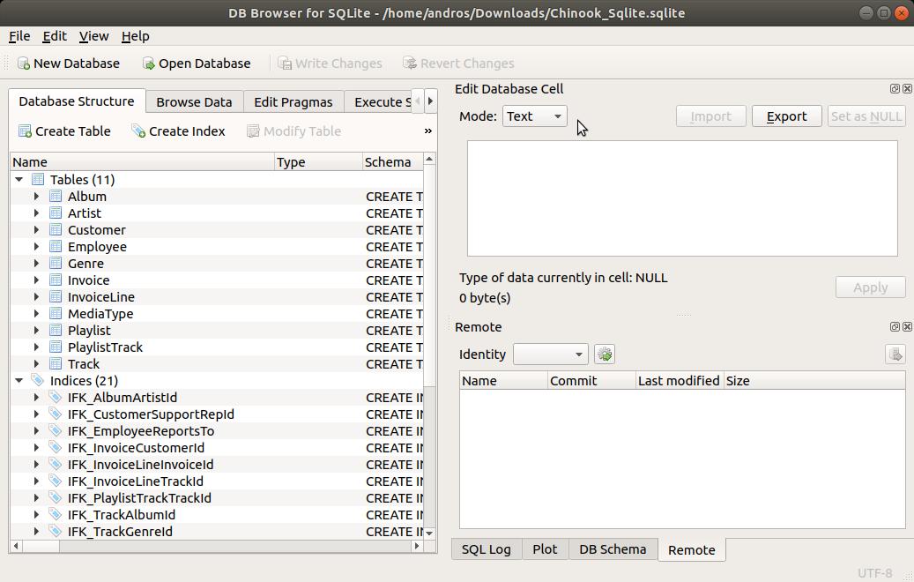Open an existing database file
Screen dimensions: 914x582
196,63
